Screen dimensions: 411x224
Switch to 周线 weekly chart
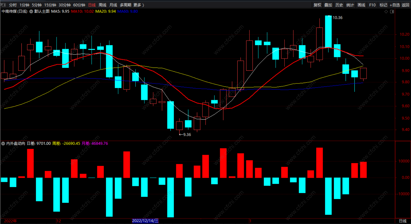tap(102, 5)
